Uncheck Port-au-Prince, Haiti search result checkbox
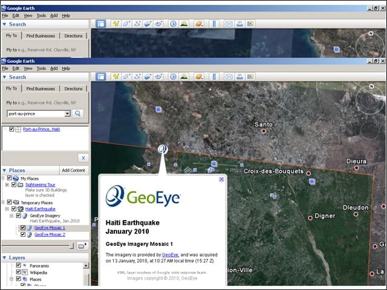This screenshot has height=290, width=387. click(11, 129)
